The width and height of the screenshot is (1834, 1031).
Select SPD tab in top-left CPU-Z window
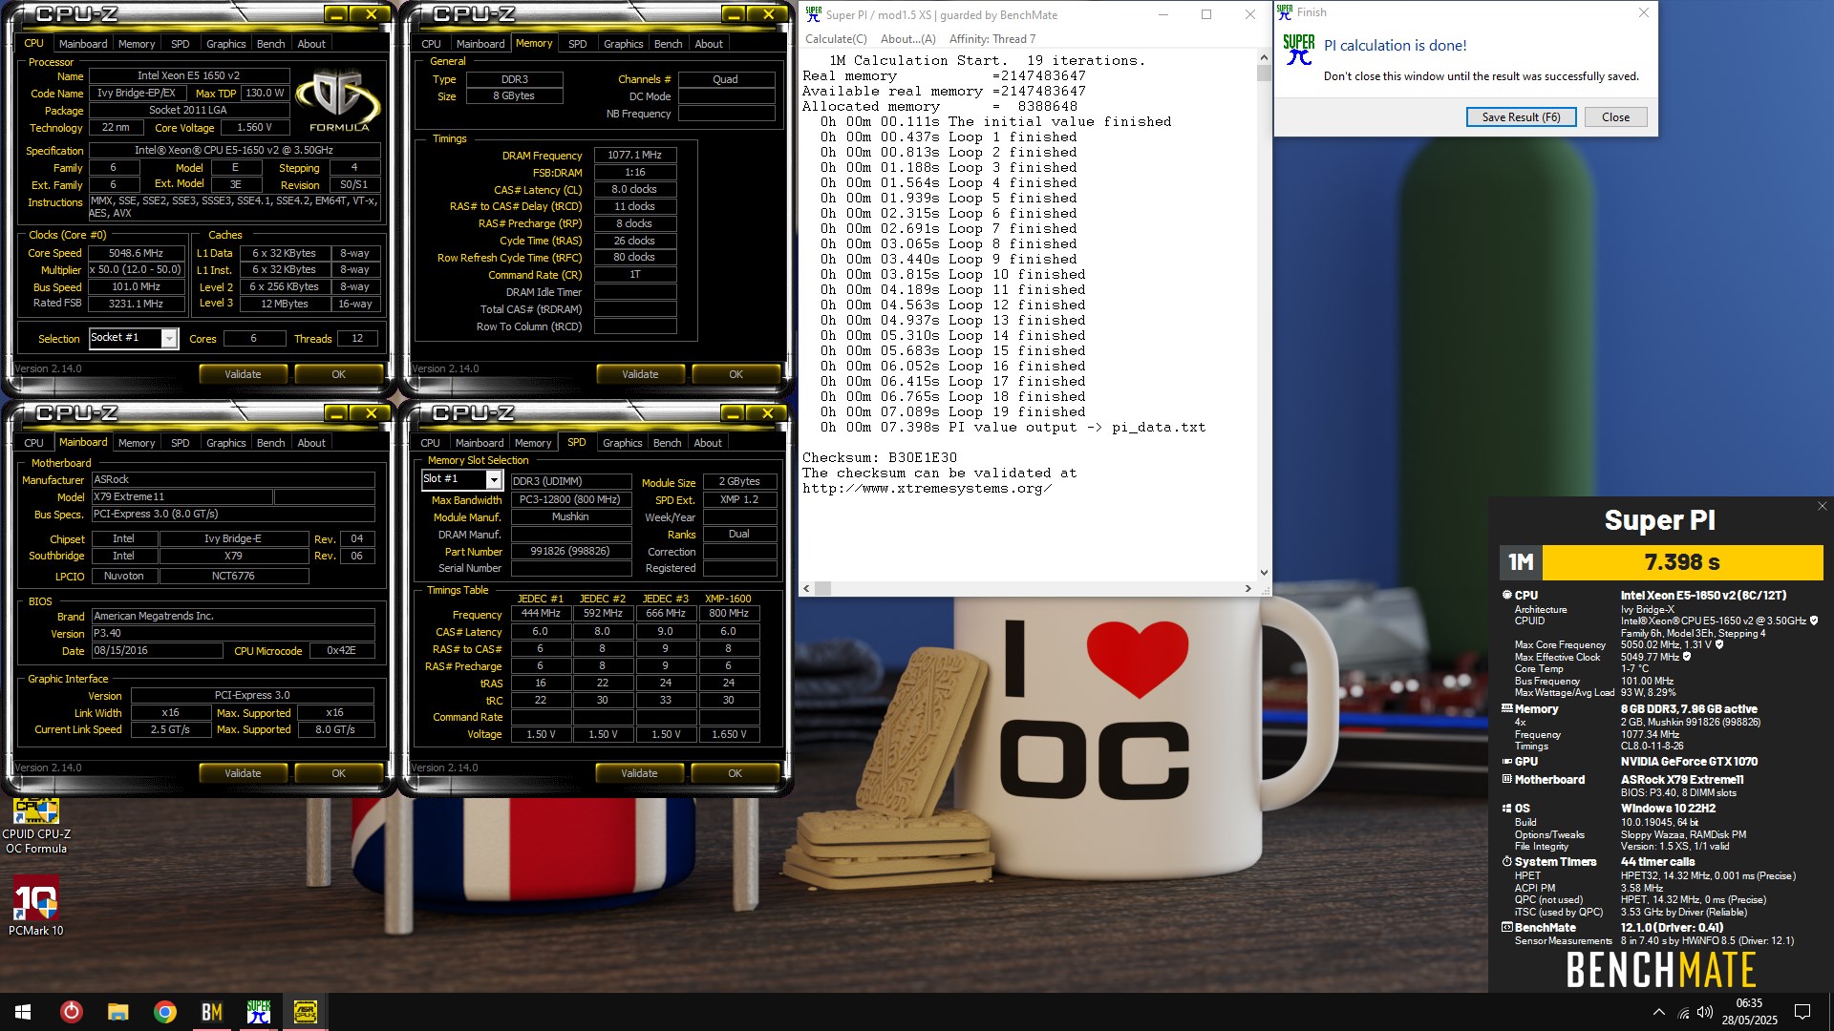[x=180, y=44]
